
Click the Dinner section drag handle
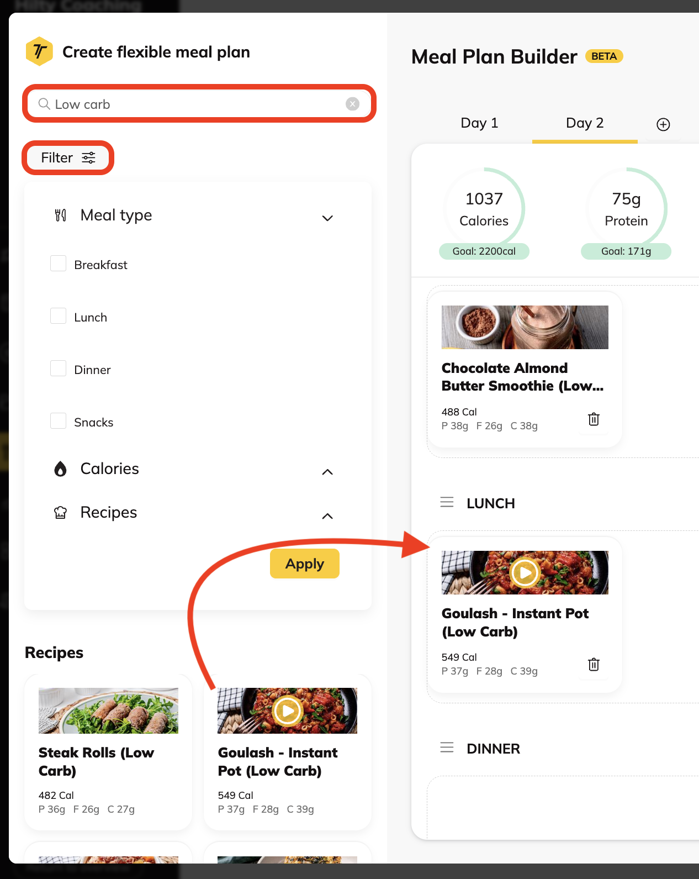coord(447,748)
